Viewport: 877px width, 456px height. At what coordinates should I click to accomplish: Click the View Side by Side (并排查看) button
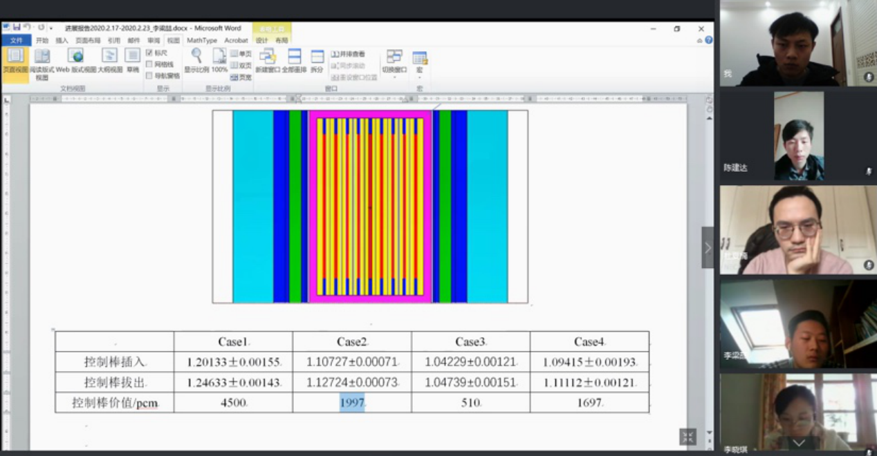pos(349,54)
